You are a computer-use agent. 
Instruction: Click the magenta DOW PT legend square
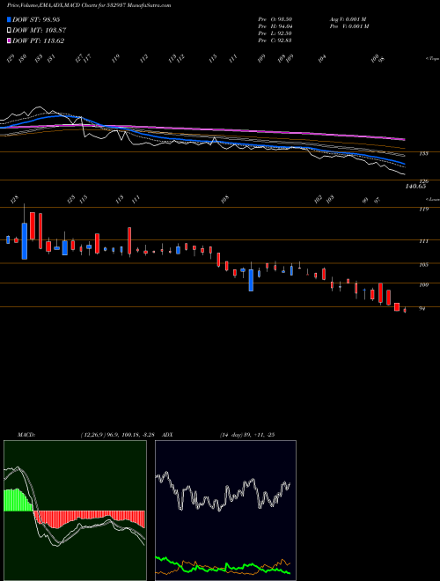[10, 40]
